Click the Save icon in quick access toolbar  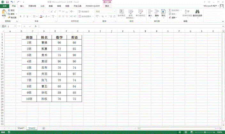[x=7, y=2]
